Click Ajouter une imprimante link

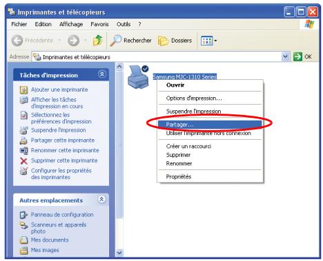(x=59, y=90)
